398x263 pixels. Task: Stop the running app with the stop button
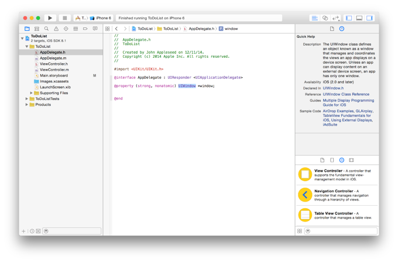[x=65, y=18]
